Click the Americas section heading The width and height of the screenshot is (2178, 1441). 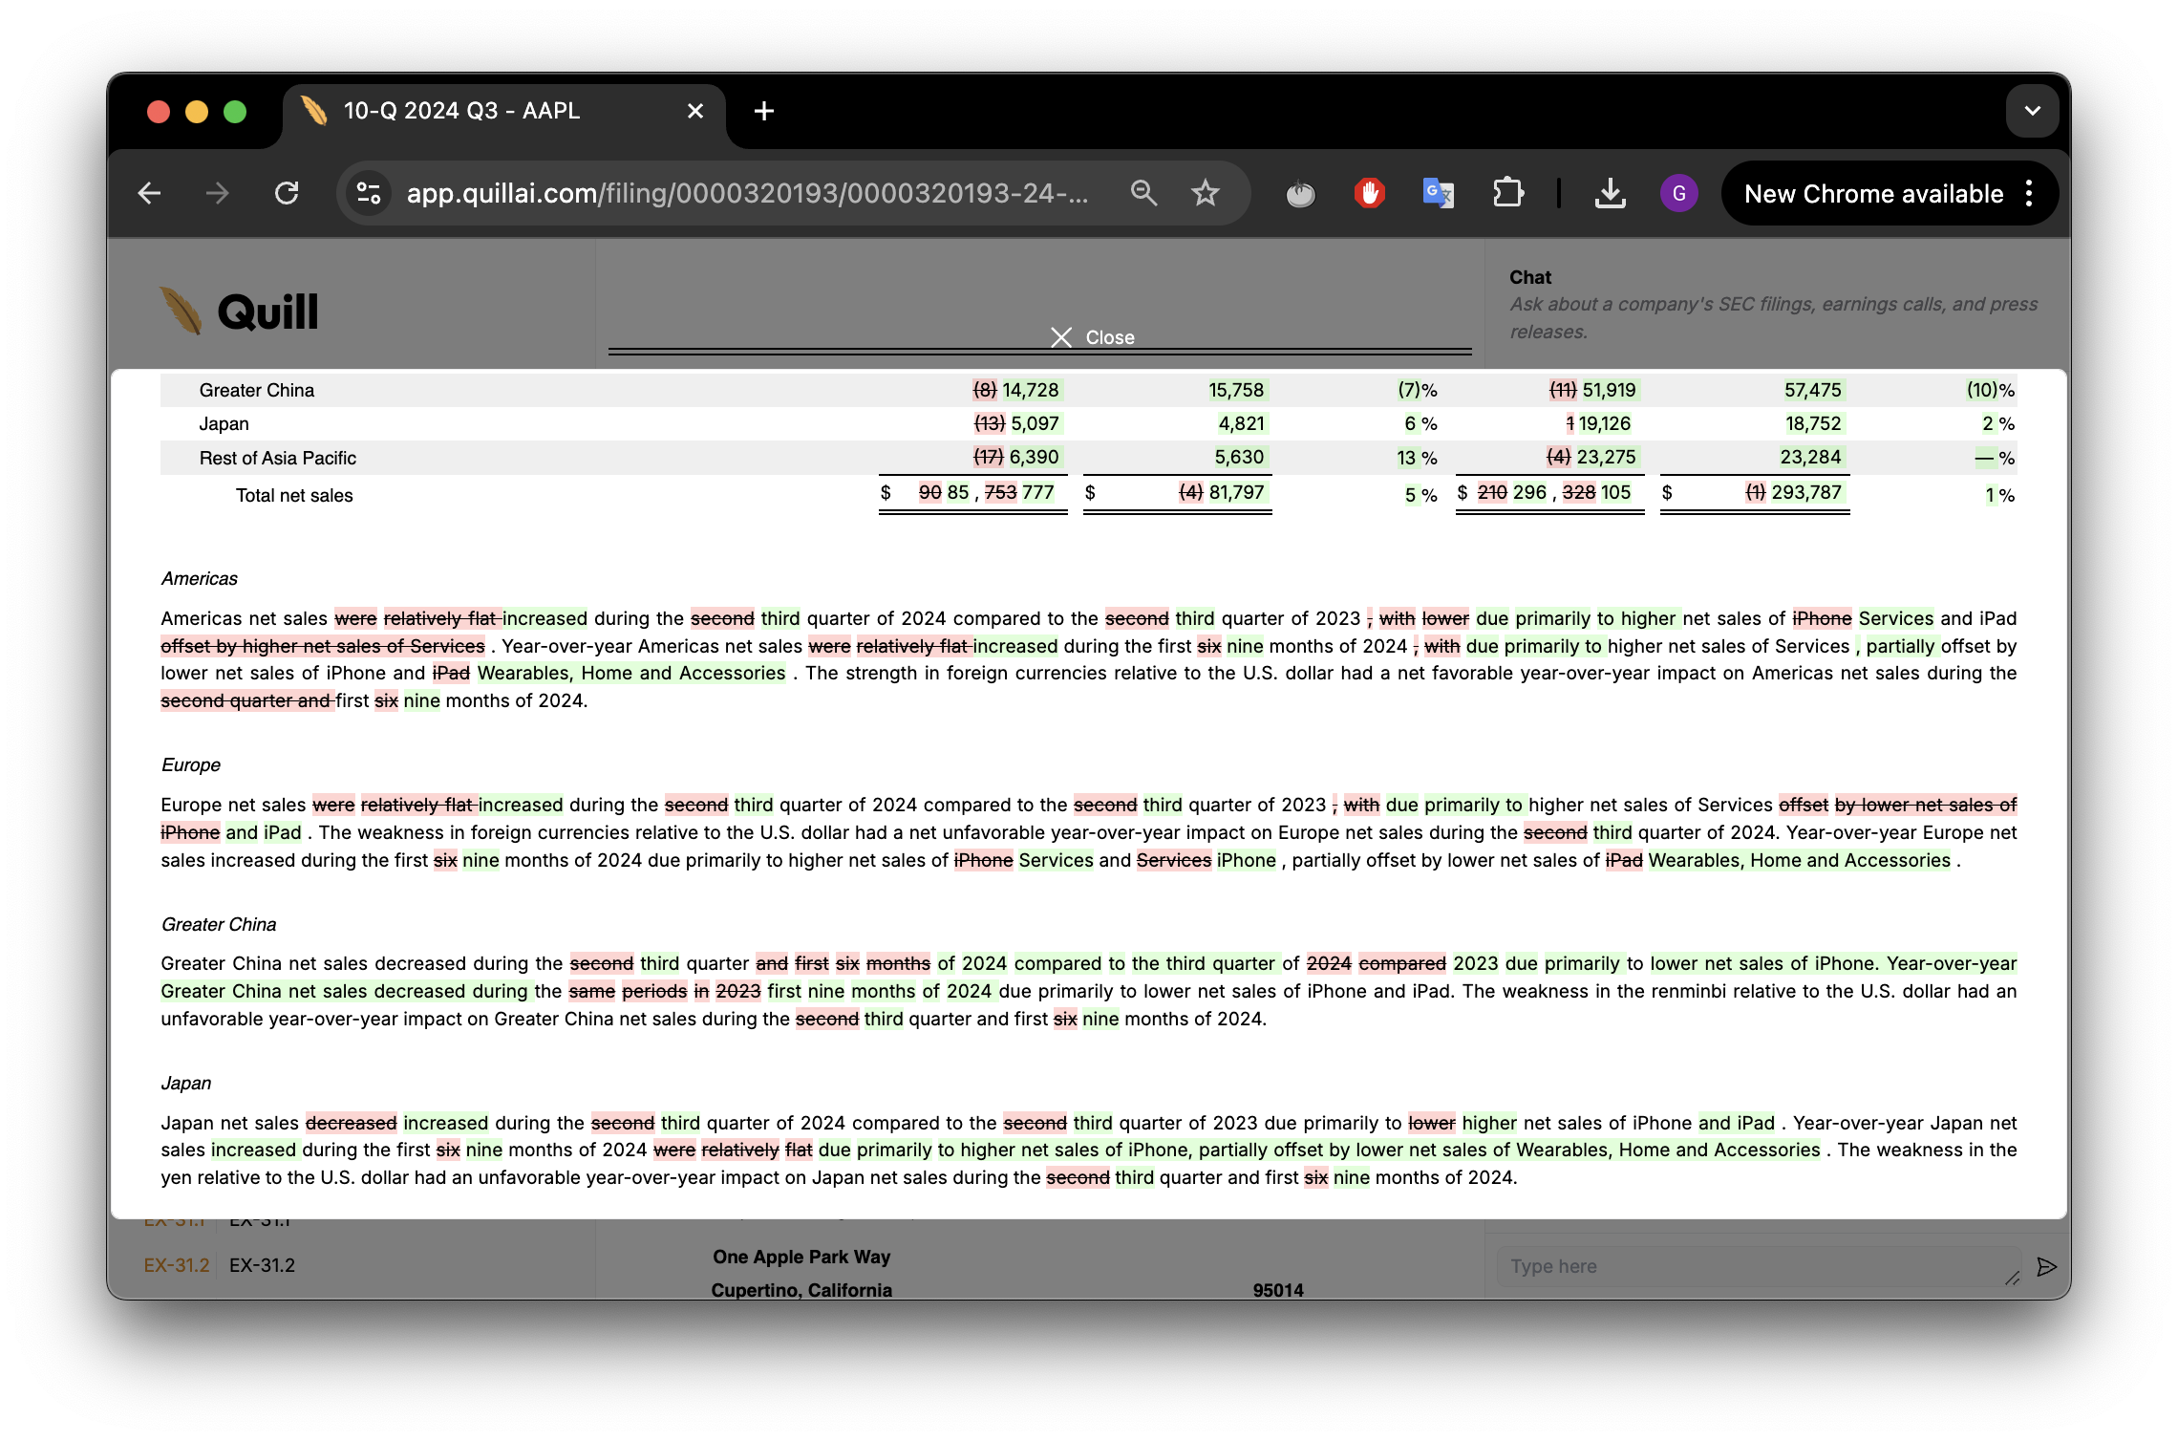click(199, 578)
